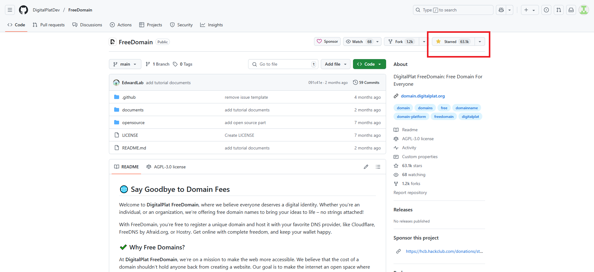
Task: Open the README outline list icon
Action: (x=378, y=167)
